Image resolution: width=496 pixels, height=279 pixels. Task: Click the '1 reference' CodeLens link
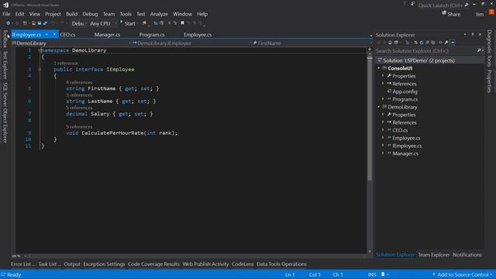pyautogui.click(x=65, y=64)
